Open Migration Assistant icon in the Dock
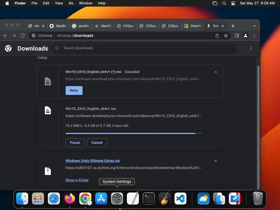The width and height of the screenshot is (280, 210). (x=219, y=199)
